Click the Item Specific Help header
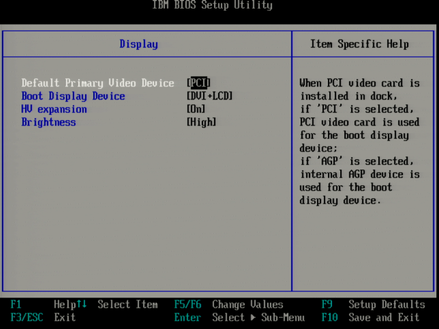This screenshot has width=439, height=329. click(359, 44)
